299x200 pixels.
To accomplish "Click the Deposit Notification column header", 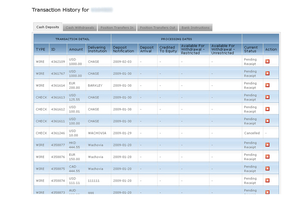I will coord(124,49).
